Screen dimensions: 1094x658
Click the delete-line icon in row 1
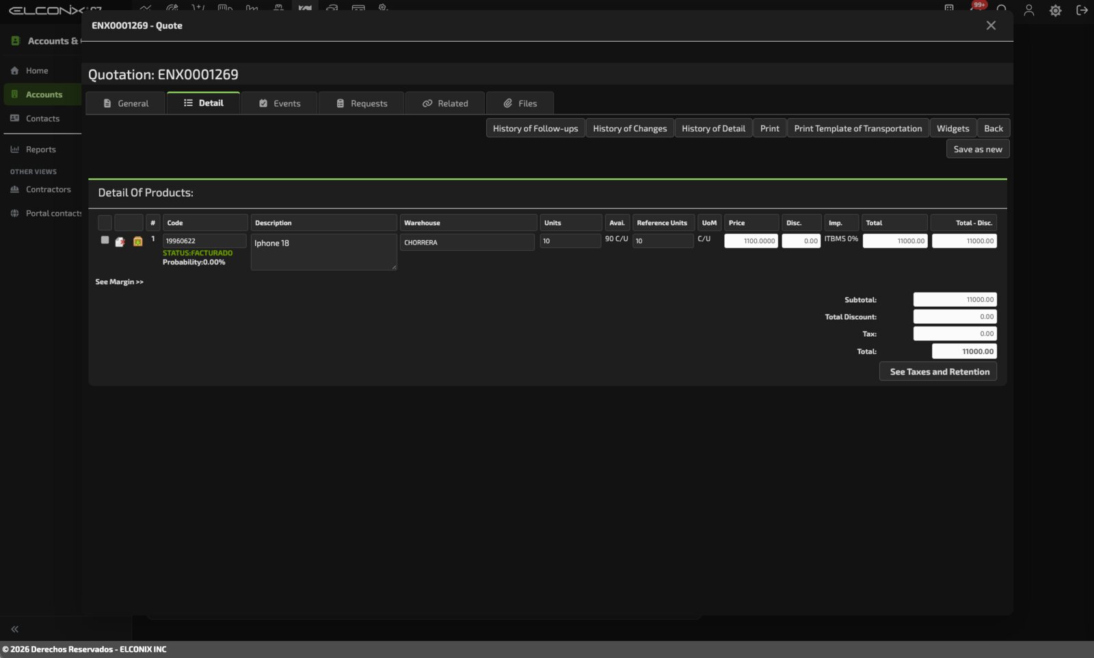120,241
